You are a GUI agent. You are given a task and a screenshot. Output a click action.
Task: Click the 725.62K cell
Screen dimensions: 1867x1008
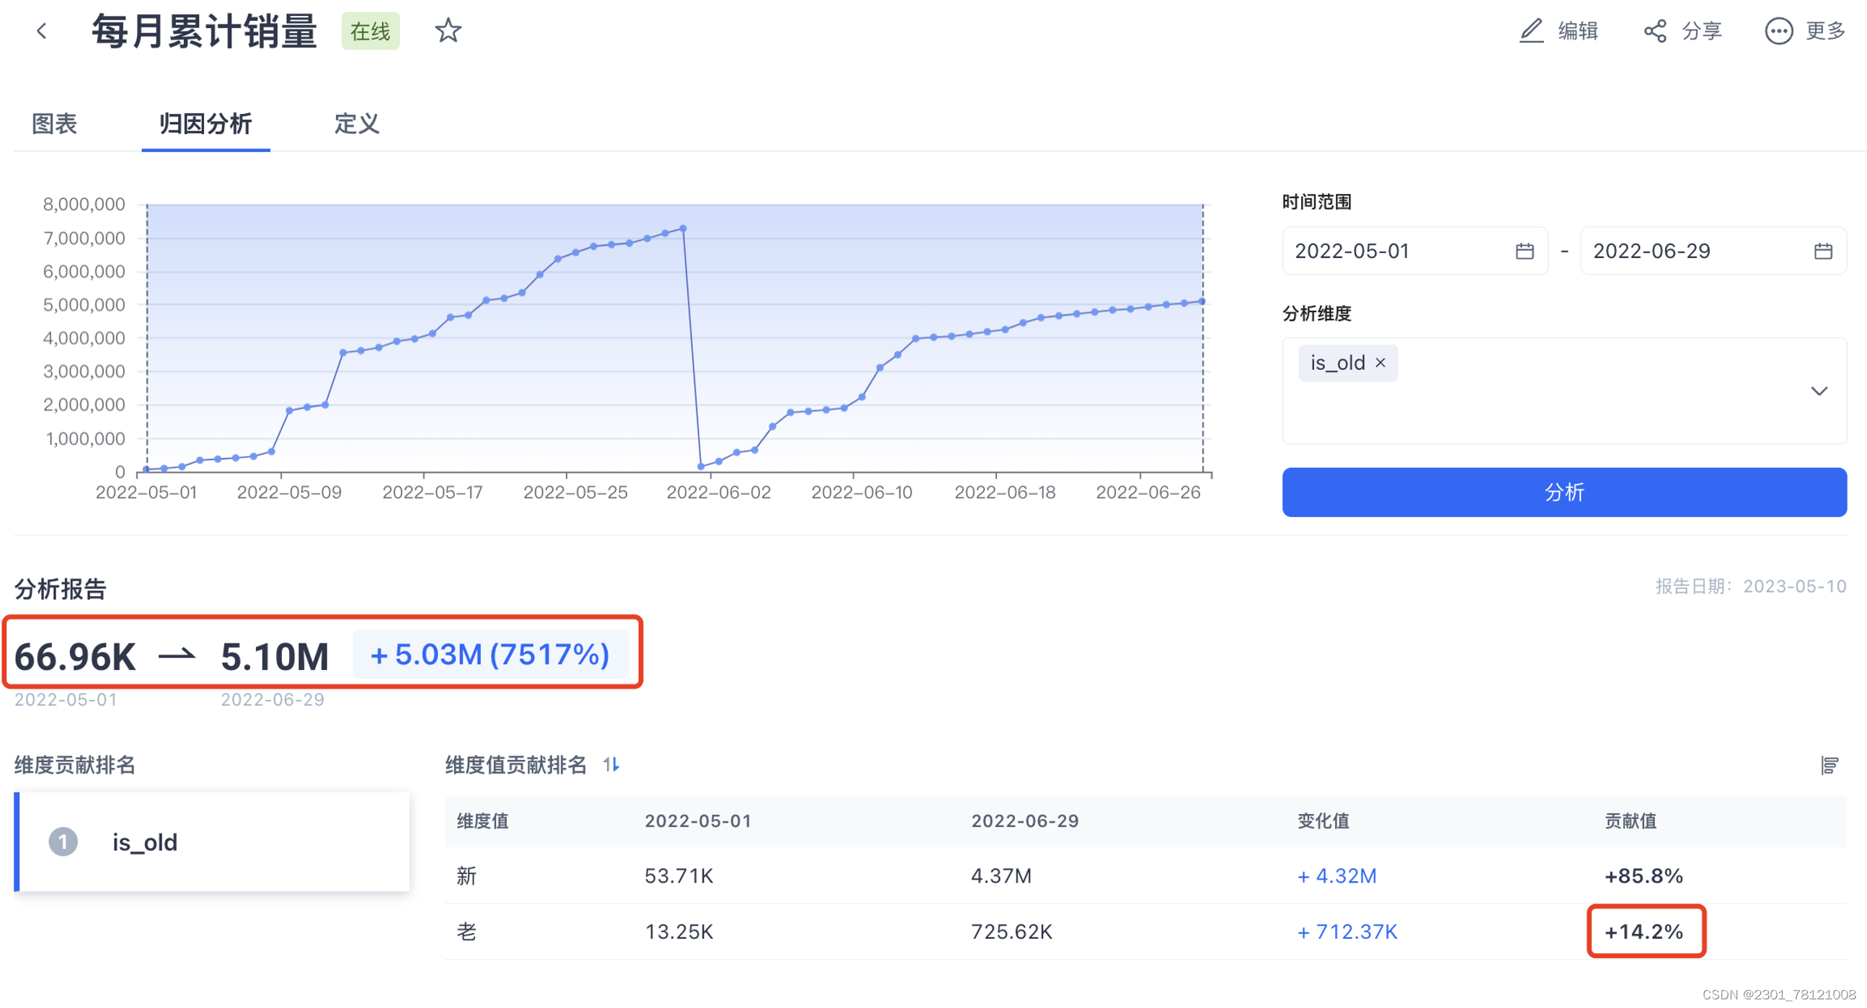tap(1011, 931)
